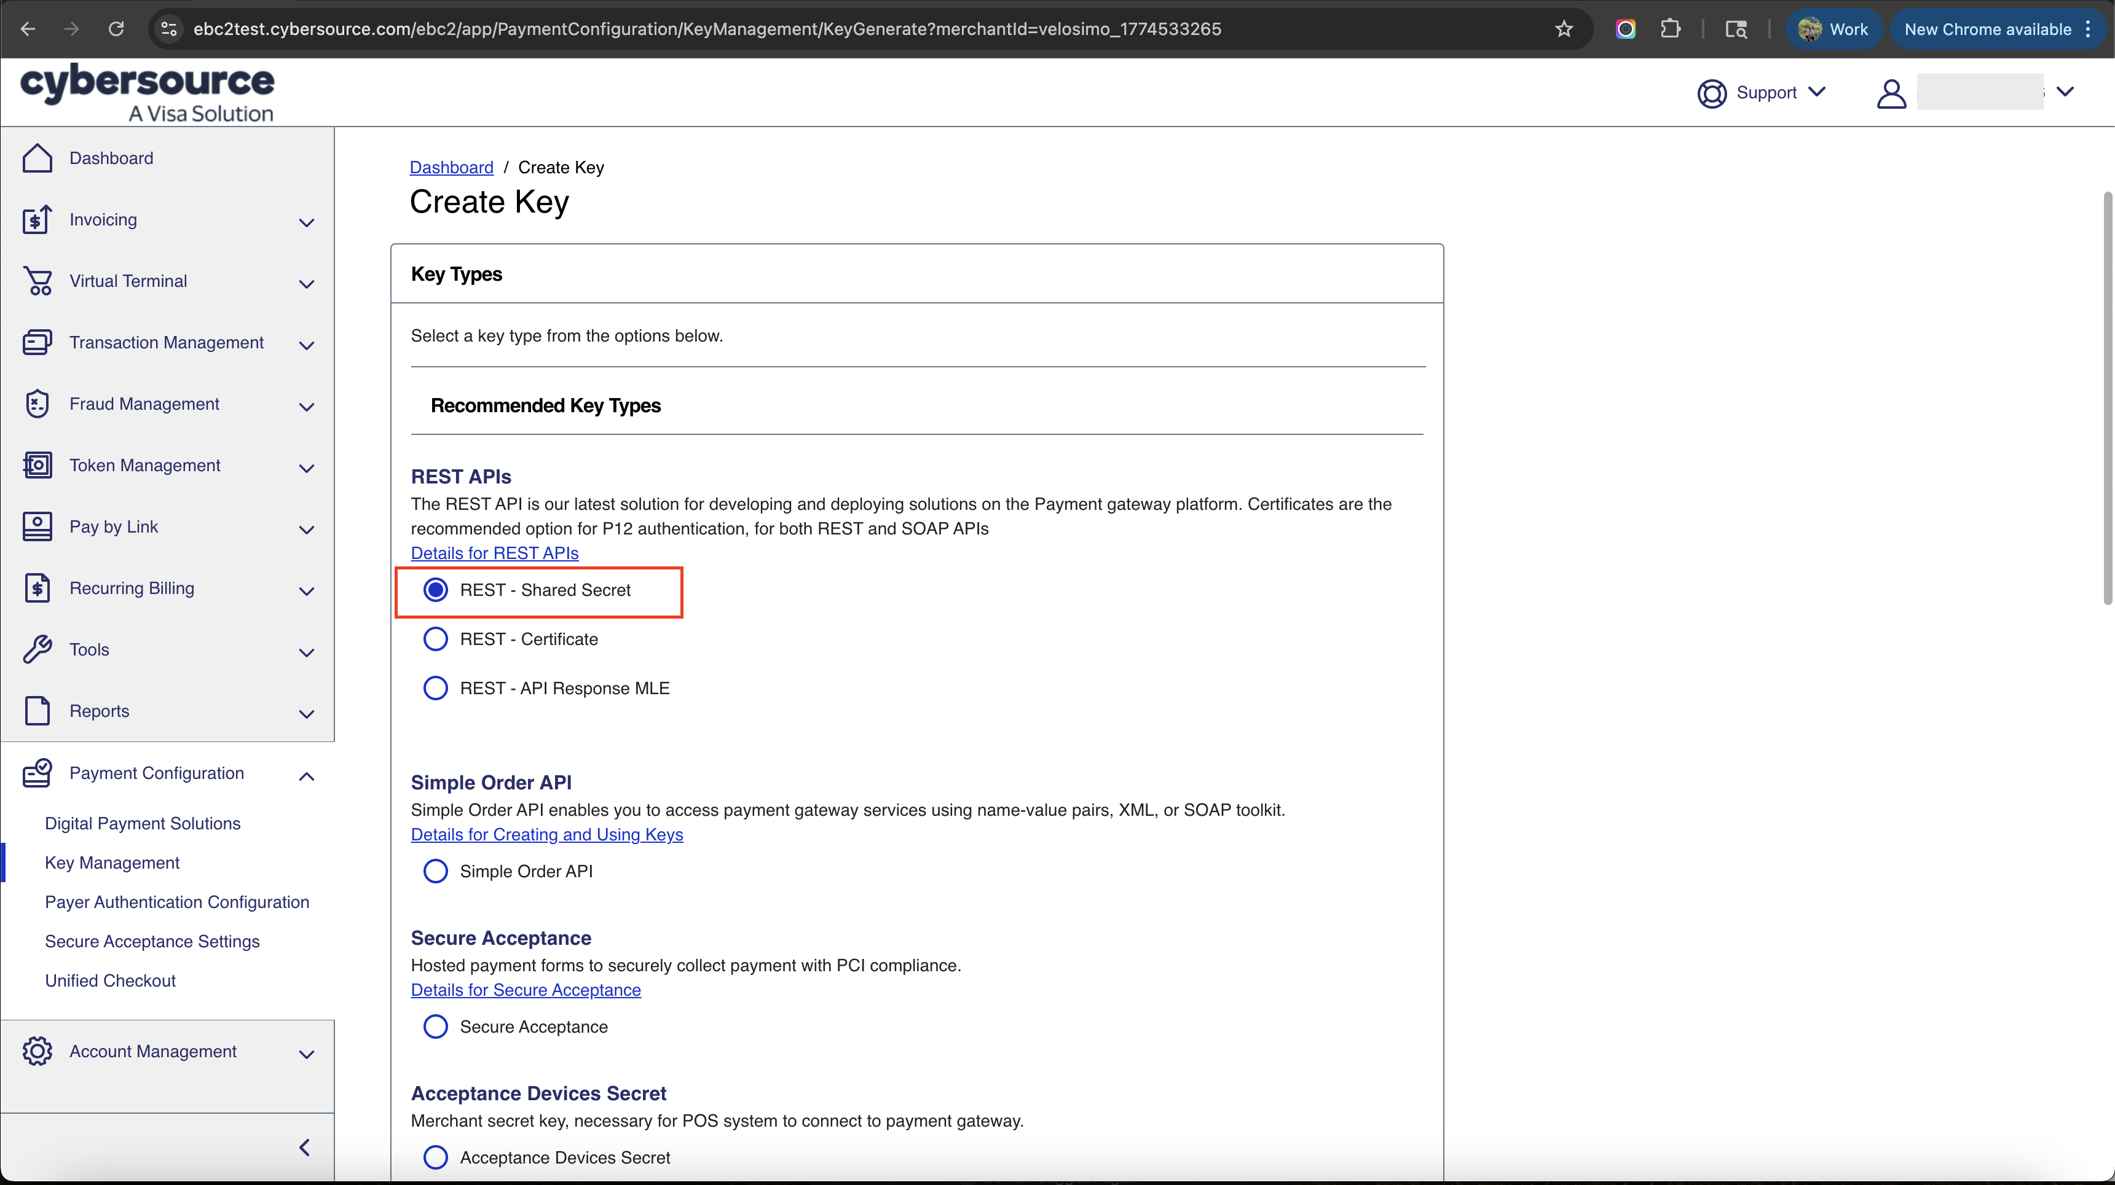Viewport: 2115px width, 1185px height.
Task: Click the Pay by Link icon
Action: 37,527
